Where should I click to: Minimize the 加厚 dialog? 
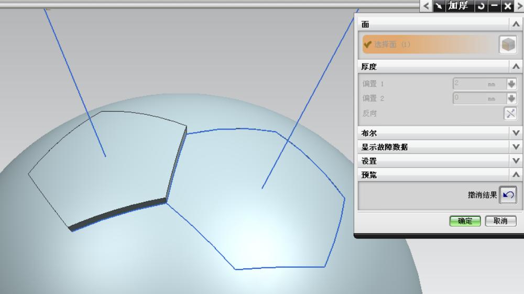(x=494, y=6)
